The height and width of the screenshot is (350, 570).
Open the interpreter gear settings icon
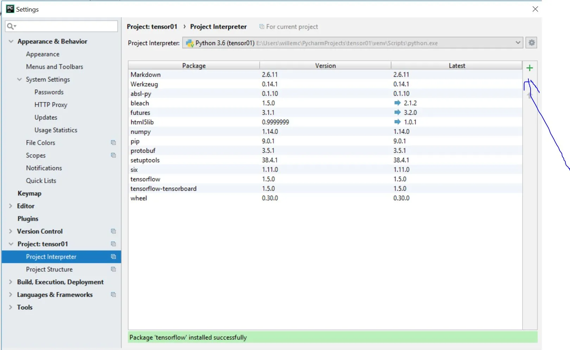click(x=532, y=43)
